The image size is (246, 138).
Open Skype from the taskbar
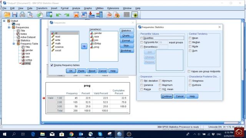100,134
